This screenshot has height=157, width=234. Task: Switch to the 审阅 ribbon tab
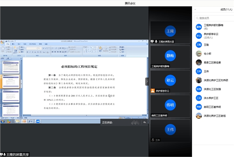coord(40,44)
